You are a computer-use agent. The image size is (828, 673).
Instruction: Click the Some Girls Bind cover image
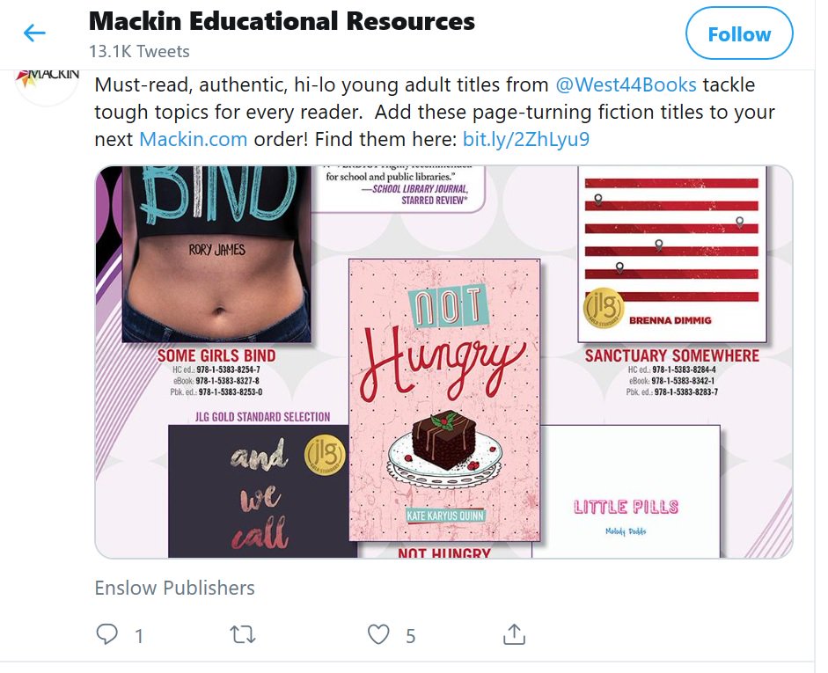click(x=216, y=254)
